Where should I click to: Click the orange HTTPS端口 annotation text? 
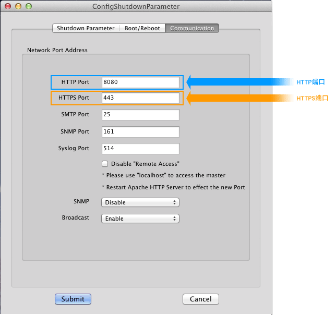point(312,98)
